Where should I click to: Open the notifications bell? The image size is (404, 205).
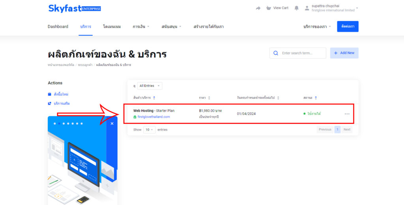297,8
